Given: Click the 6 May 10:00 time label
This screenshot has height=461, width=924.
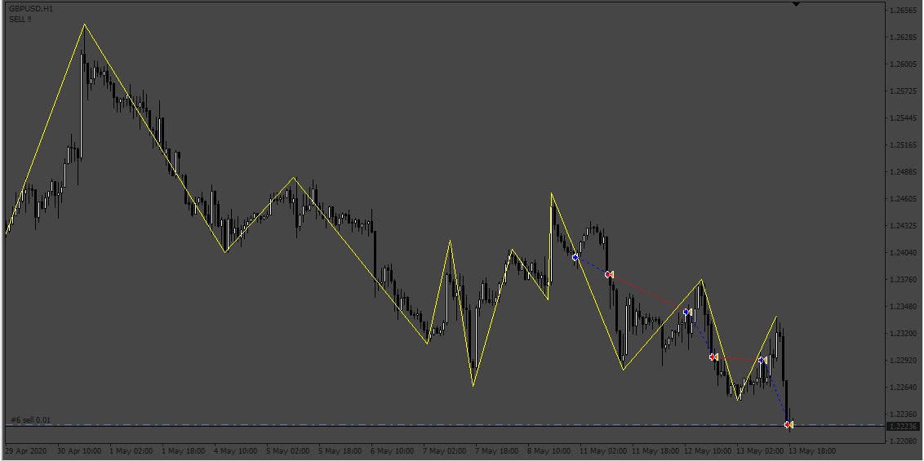Looking at the screenshot, I should tap(393, 451).
